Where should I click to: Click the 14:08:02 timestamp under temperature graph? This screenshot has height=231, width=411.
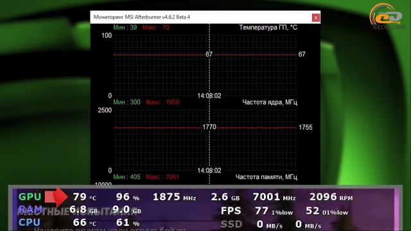[x=209, y=96]
